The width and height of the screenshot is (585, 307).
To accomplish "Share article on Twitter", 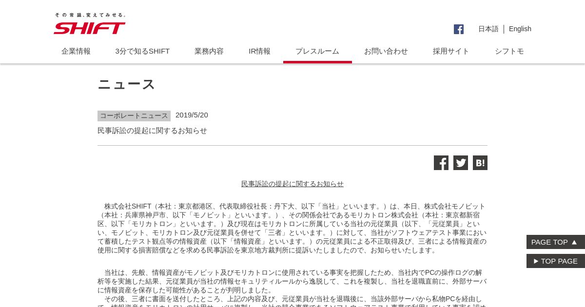I will [461, 163].
